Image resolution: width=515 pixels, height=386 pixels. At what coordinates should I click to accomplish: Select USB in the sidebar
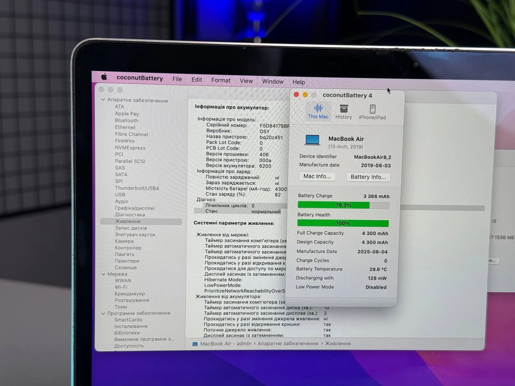120,195
